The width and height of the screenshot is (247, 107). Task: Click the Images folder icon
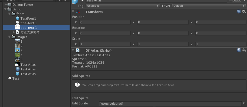click(14, 37)
